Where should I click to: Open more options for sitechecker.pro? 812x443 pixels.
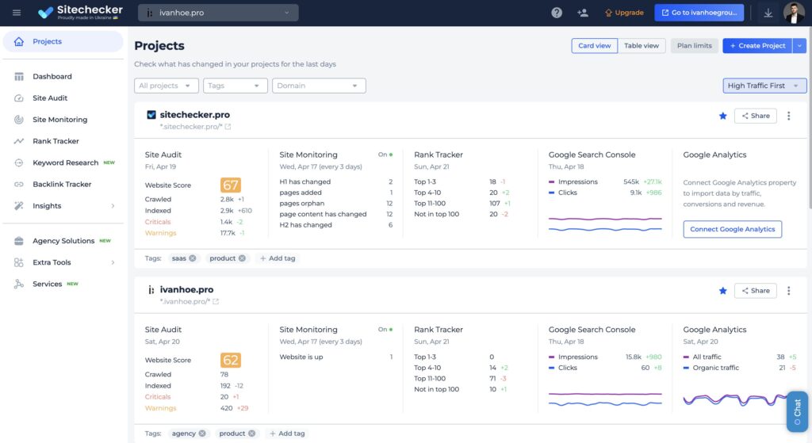tap(789, 116)
